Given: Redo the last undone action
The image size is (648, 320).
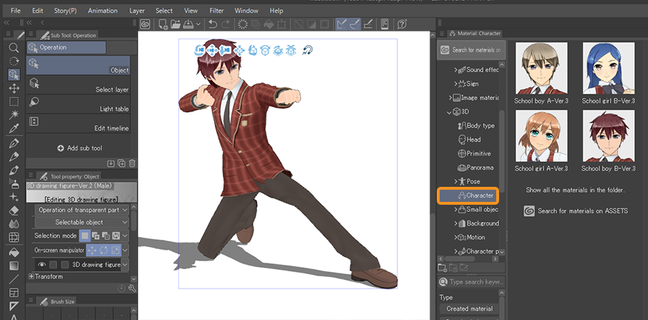Looking at the screenshot, I should (x=226, y=24).
